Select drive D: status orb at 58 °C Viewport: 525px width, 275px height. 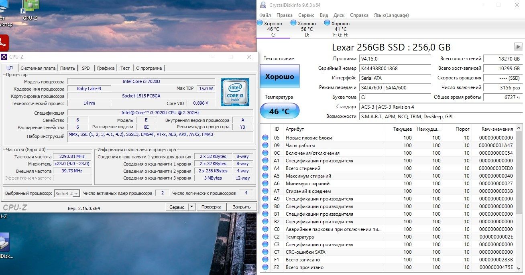[293, 23]
